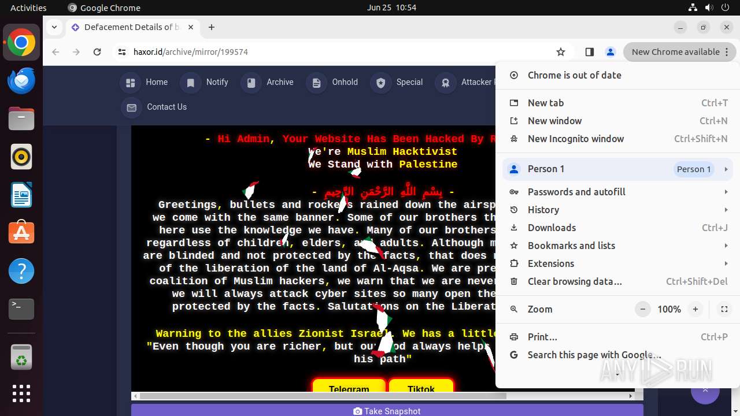This screenshot has width=740, height=416.
Task: Open the Files manager in the dock
Action: (x=21, y=119)
